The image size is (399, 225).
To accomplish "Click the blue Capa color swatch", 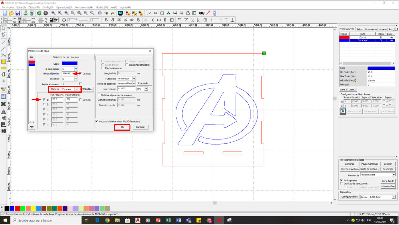I will [70, 63].
